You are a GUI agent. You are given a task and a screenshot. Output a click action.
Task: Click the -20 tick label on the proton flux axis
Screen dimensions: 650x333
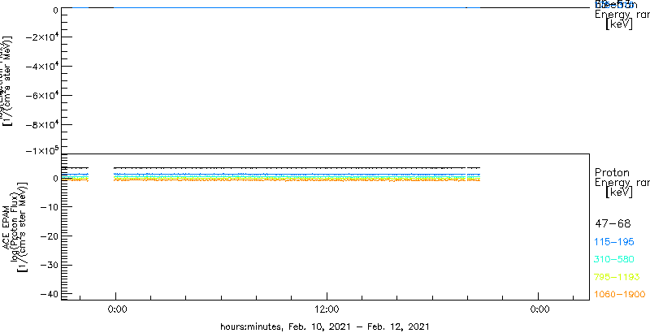click(50, 236)
